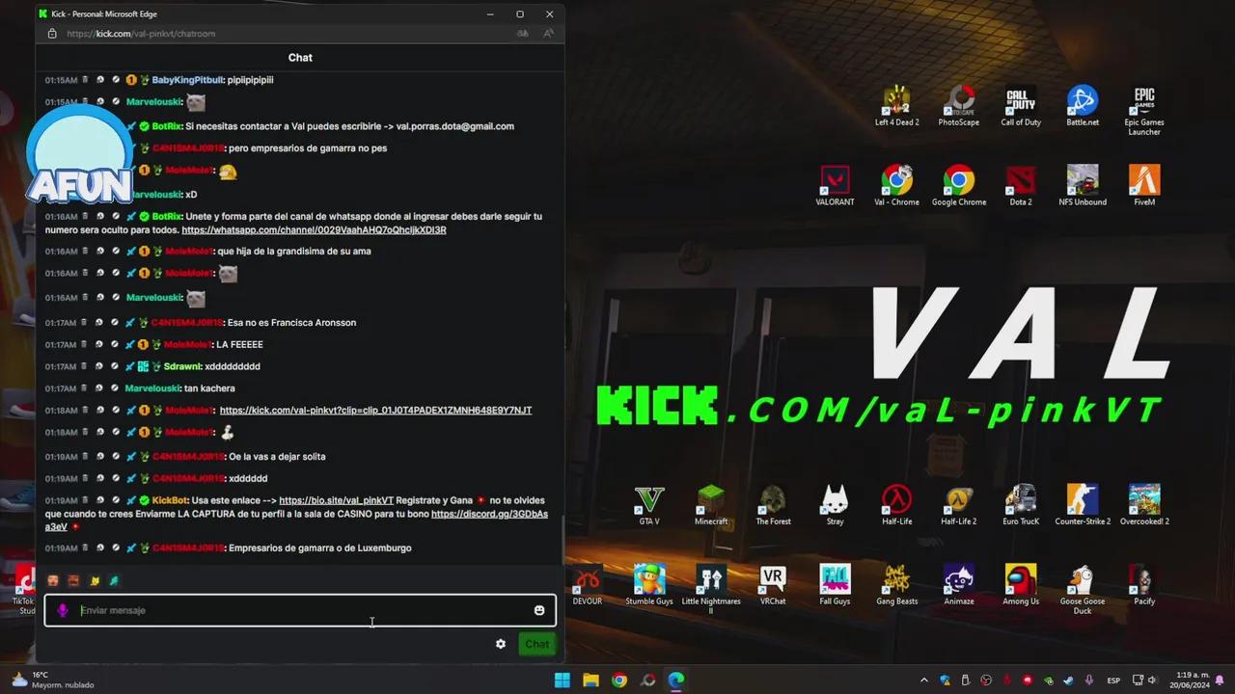Select the Call of Duty desktop icon

pos(1021,106)
